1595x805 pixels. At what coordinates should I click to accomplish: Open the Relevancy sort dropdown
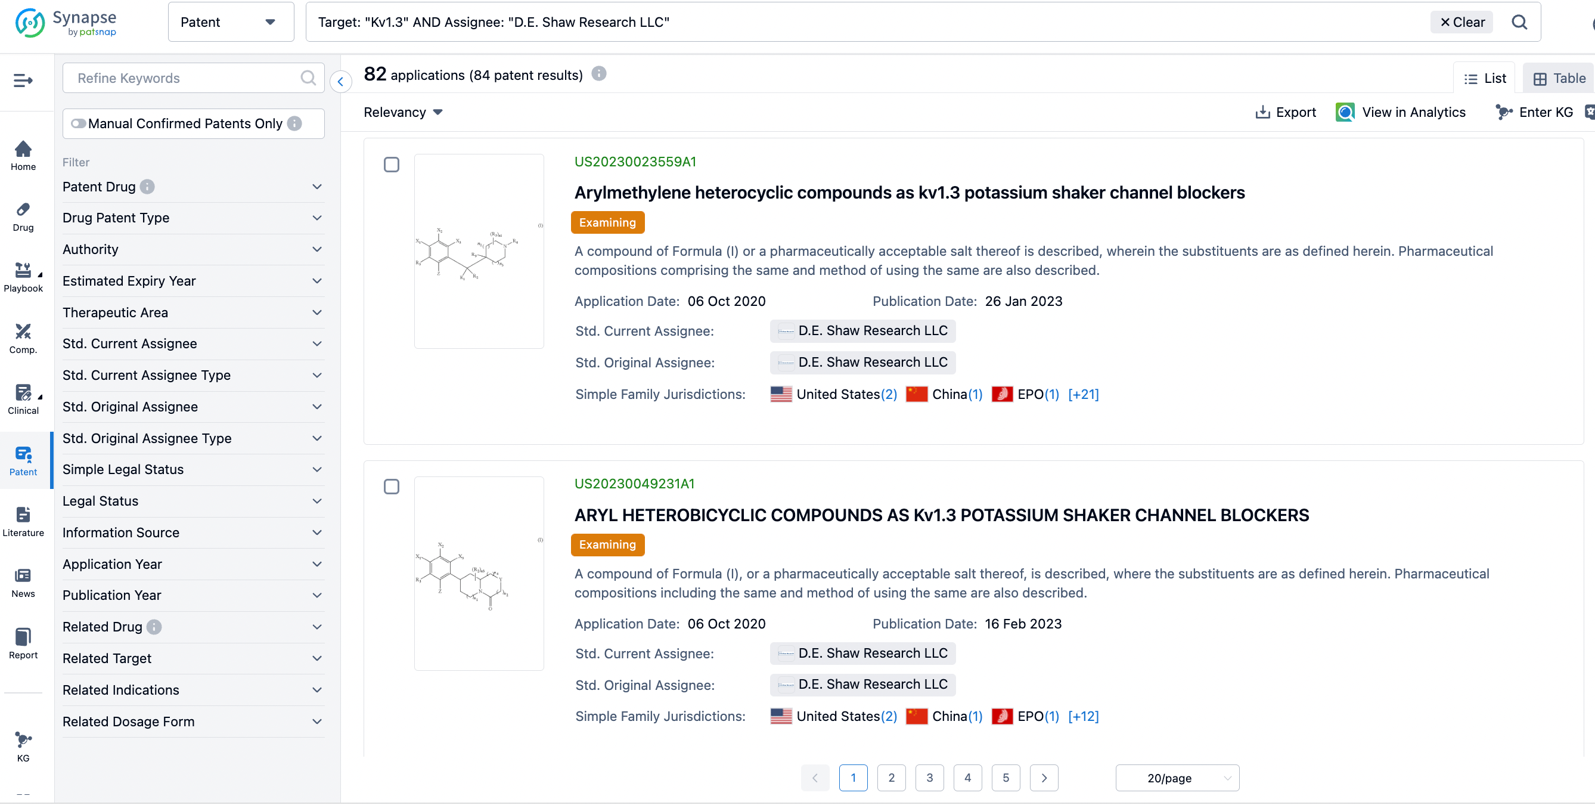[x=402, y=112]
